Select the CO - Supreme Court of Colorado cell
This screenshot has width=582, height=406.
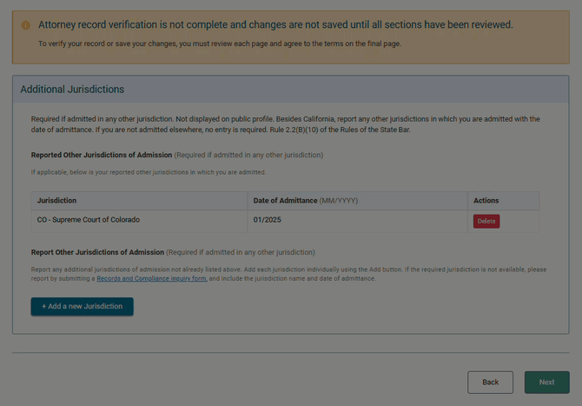tap(88, 220)
